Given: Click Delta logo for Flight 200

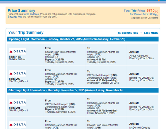Looking at the screenshot, I should (x=18, y=73).
